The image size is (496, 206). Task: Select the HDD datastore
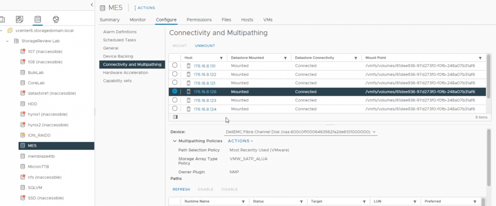click(x=33, y=104)
